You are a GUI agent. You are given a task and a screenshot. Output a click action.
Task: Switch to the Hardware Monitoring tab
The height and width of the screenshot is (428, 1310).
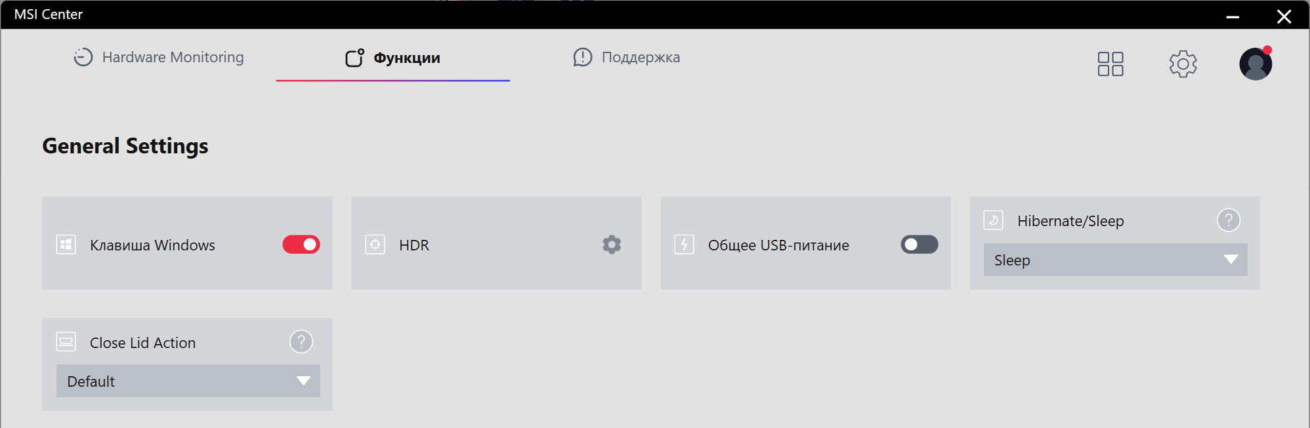tap(159, 58)
